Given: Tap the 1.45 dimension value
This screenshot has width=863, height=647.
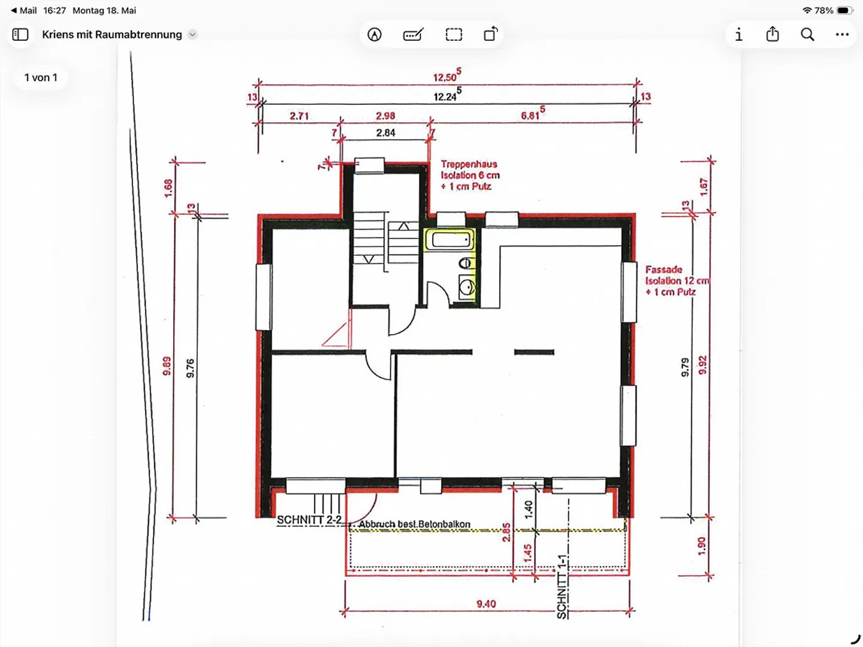Looking at the screenshot, I should [x=527, y=552].
